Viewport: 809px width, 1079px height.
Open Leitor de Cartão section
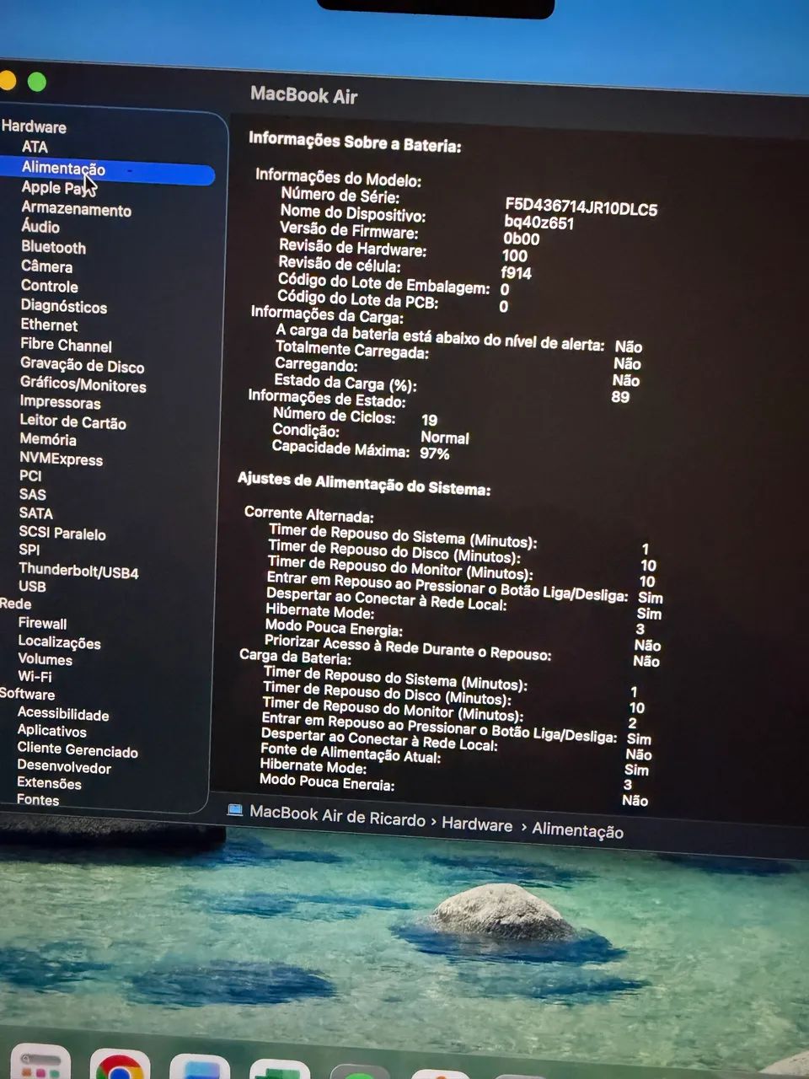[72, 421]
